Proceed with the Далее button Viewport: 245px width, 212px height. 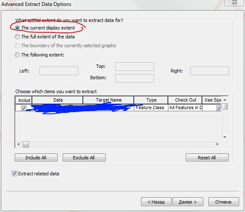[188, 202]
